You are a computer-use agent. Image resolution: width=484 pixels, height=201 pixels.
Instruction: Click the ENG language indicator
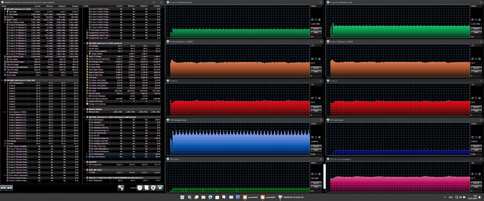tap(451, 197)
